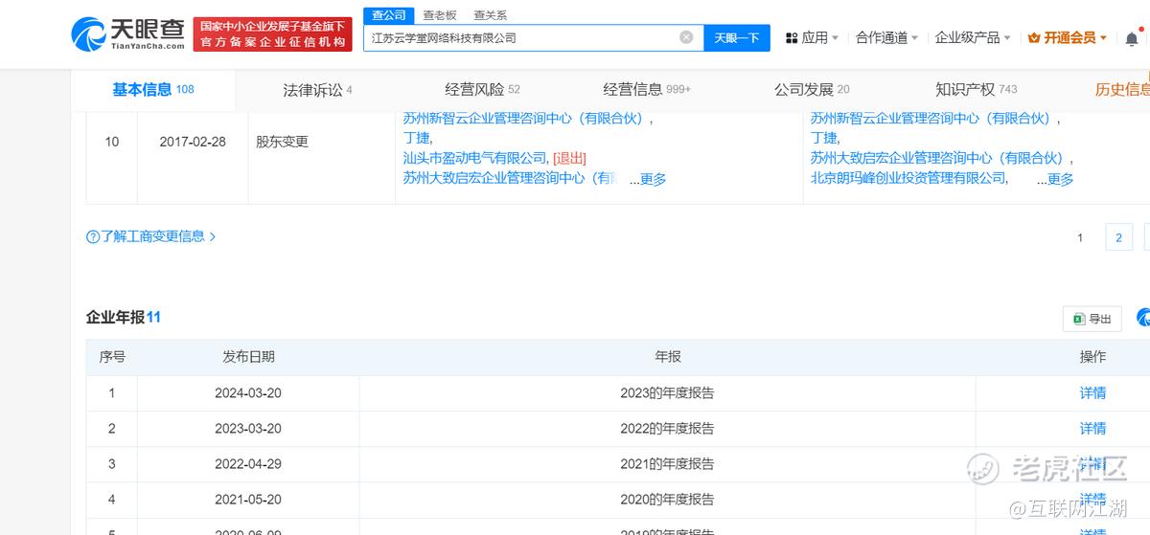Click the 2023的年度报告 text
This screenshot has height=535, width=1150.
coord(667,392)
